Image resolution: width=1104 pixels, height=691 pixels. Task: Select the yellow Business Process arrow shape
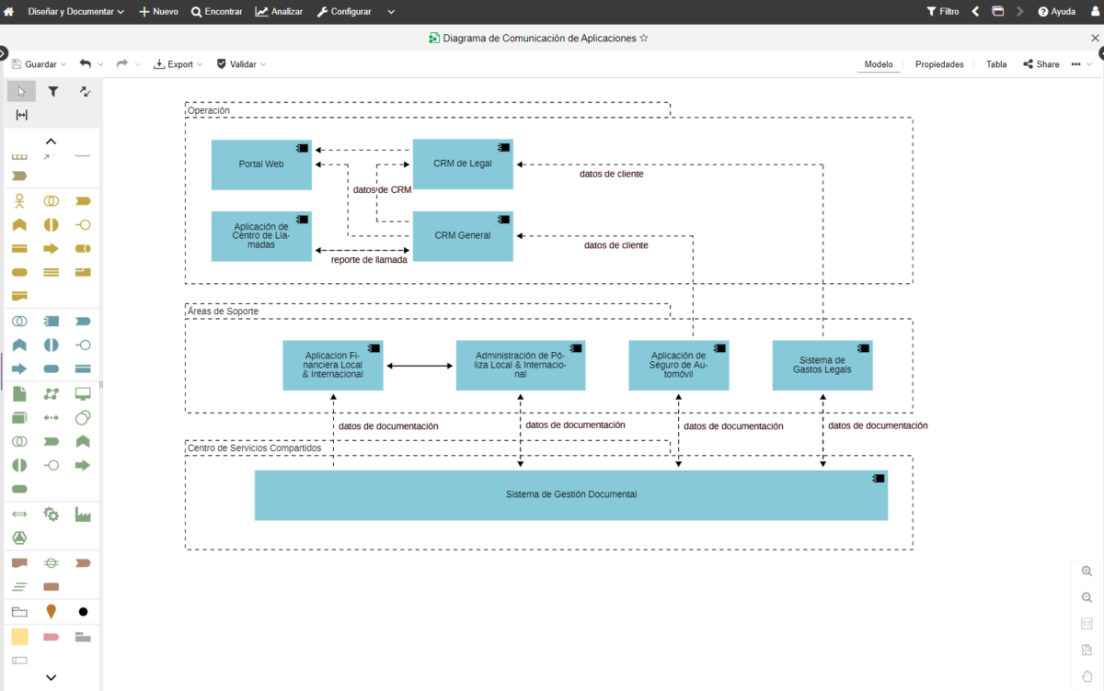52,248
